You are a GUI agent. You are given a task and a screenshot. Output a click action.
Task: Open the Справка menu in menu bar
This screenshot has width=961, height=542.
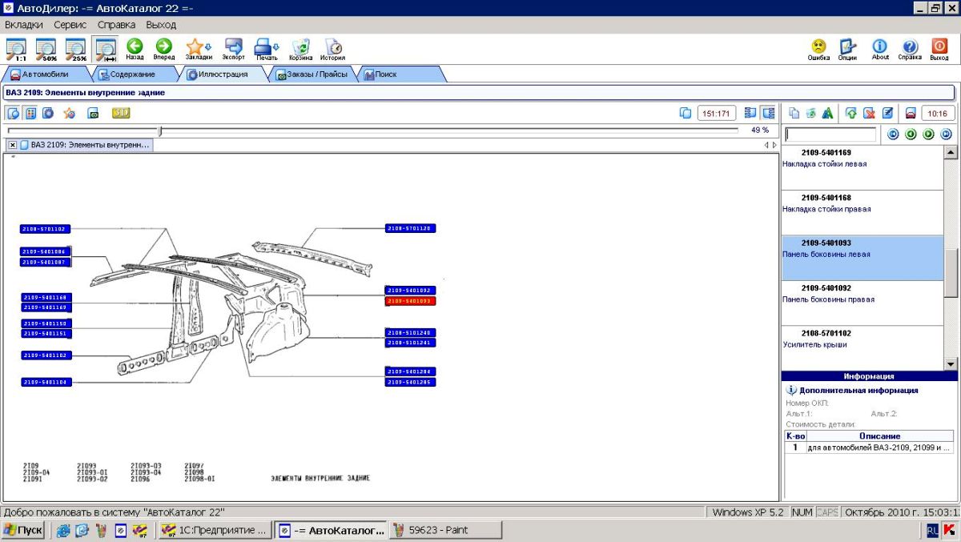click(117, 25)
